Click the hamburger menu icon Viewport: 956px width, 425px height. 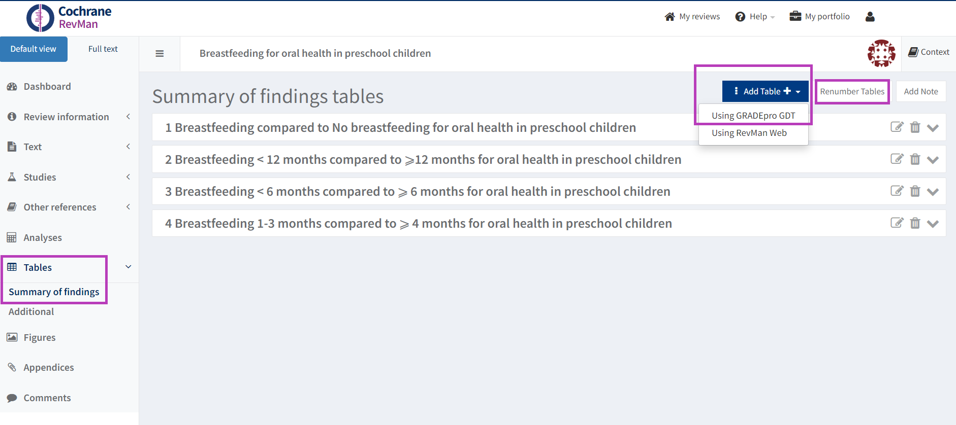[x=160, y=54]
